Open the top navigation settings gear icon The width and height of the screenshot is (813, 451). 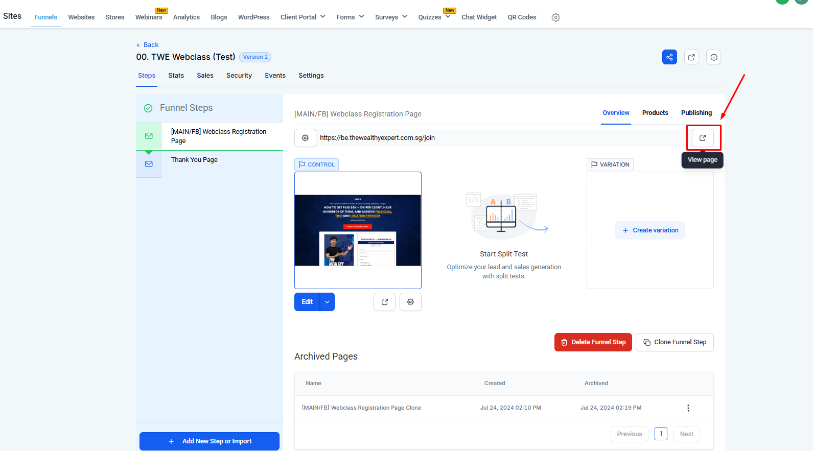555,17
